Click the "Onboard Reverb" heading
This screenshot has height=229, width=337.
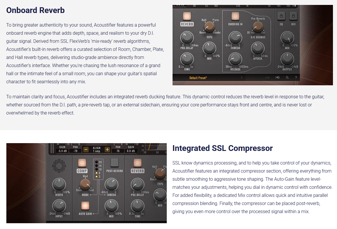point(36,10)
